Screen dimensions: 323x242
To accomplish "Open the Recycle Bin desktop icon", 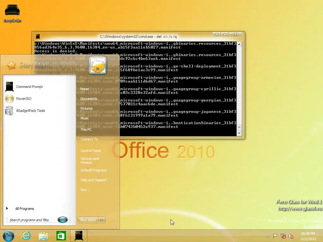I will coord(12,13).
